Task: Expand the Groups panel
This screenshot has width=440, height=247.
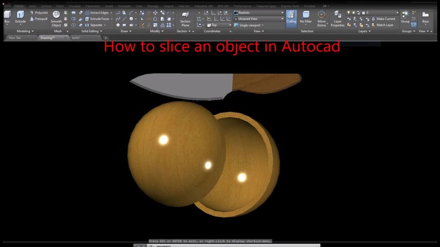Action: click(408, 31)
